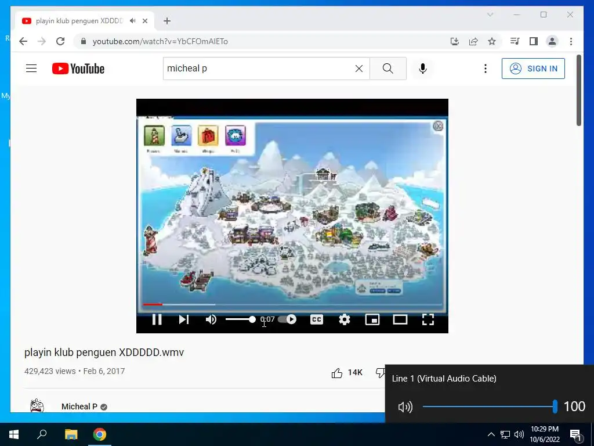Screen dimensions: 594x446
Task: Switch to theater mode
Action: [400, 320]
